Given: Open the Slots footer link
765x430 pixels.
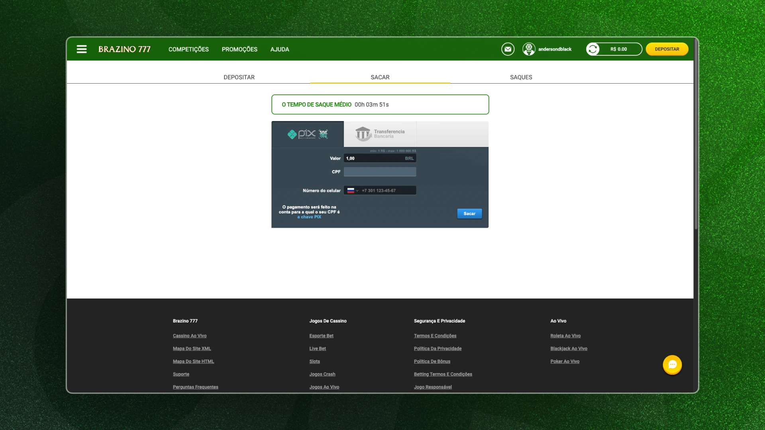Looking at the screenshot, I should coord(314,362).
